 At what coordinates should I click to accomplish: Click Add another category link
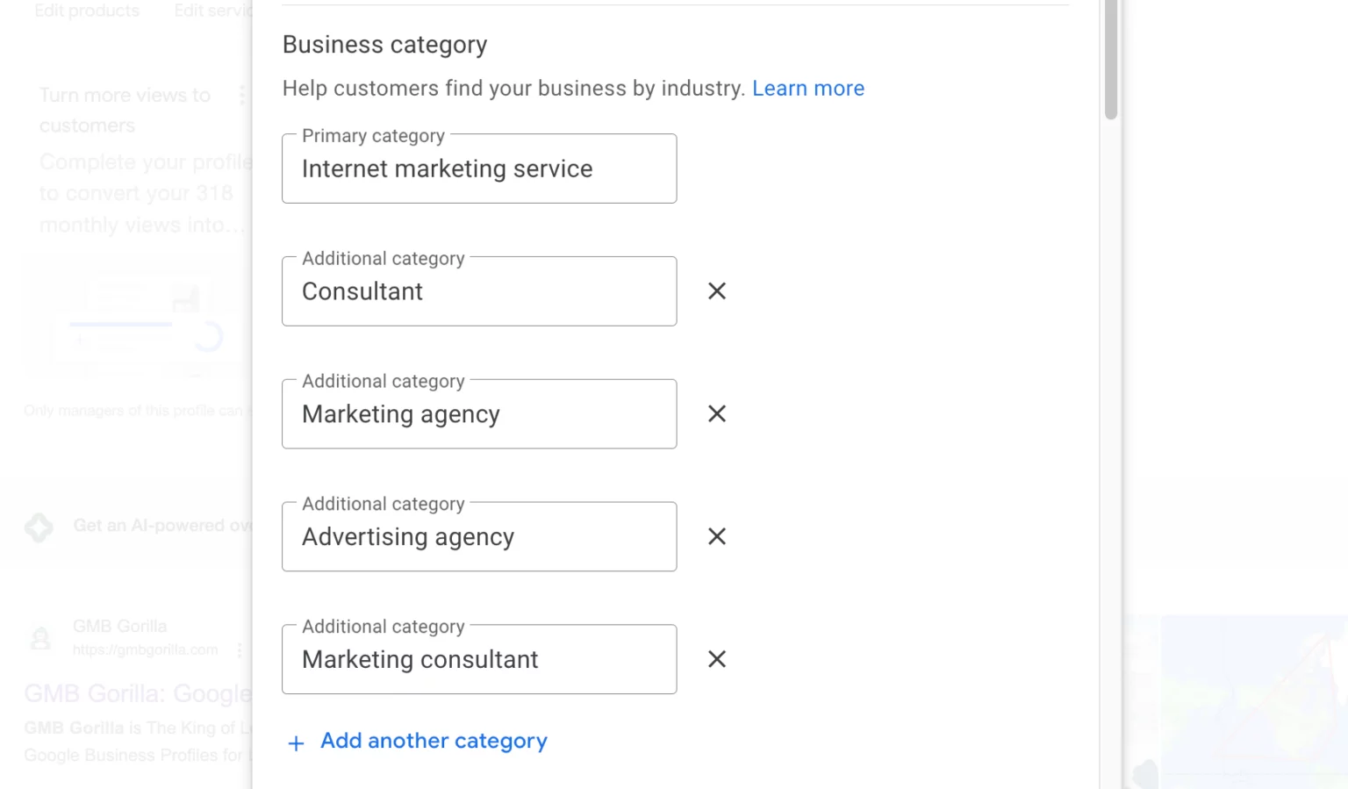coord(434,742)
